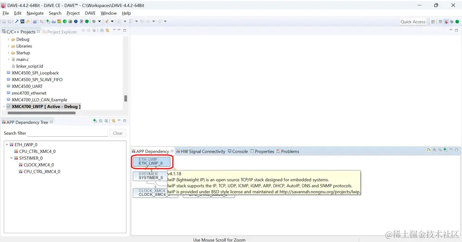Zoom out on the APP Dependency diagram
This screenshot has width=462, height=242.
[440, 150]
